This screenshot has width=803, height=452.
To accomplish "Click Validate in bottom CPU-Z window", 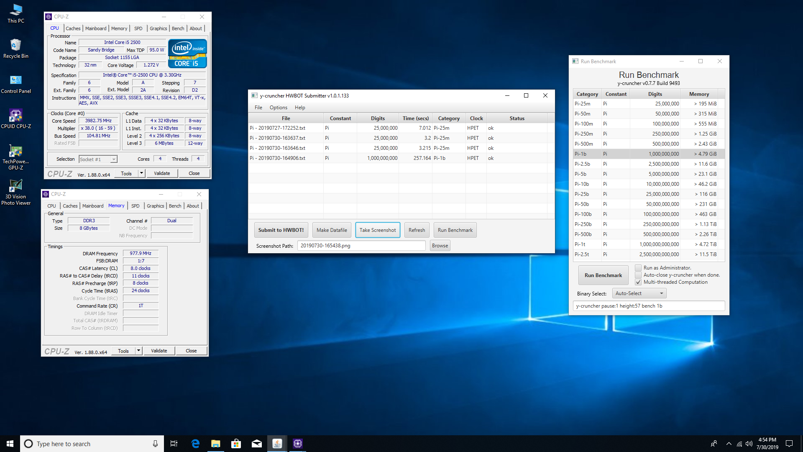I will click(159, 351).
